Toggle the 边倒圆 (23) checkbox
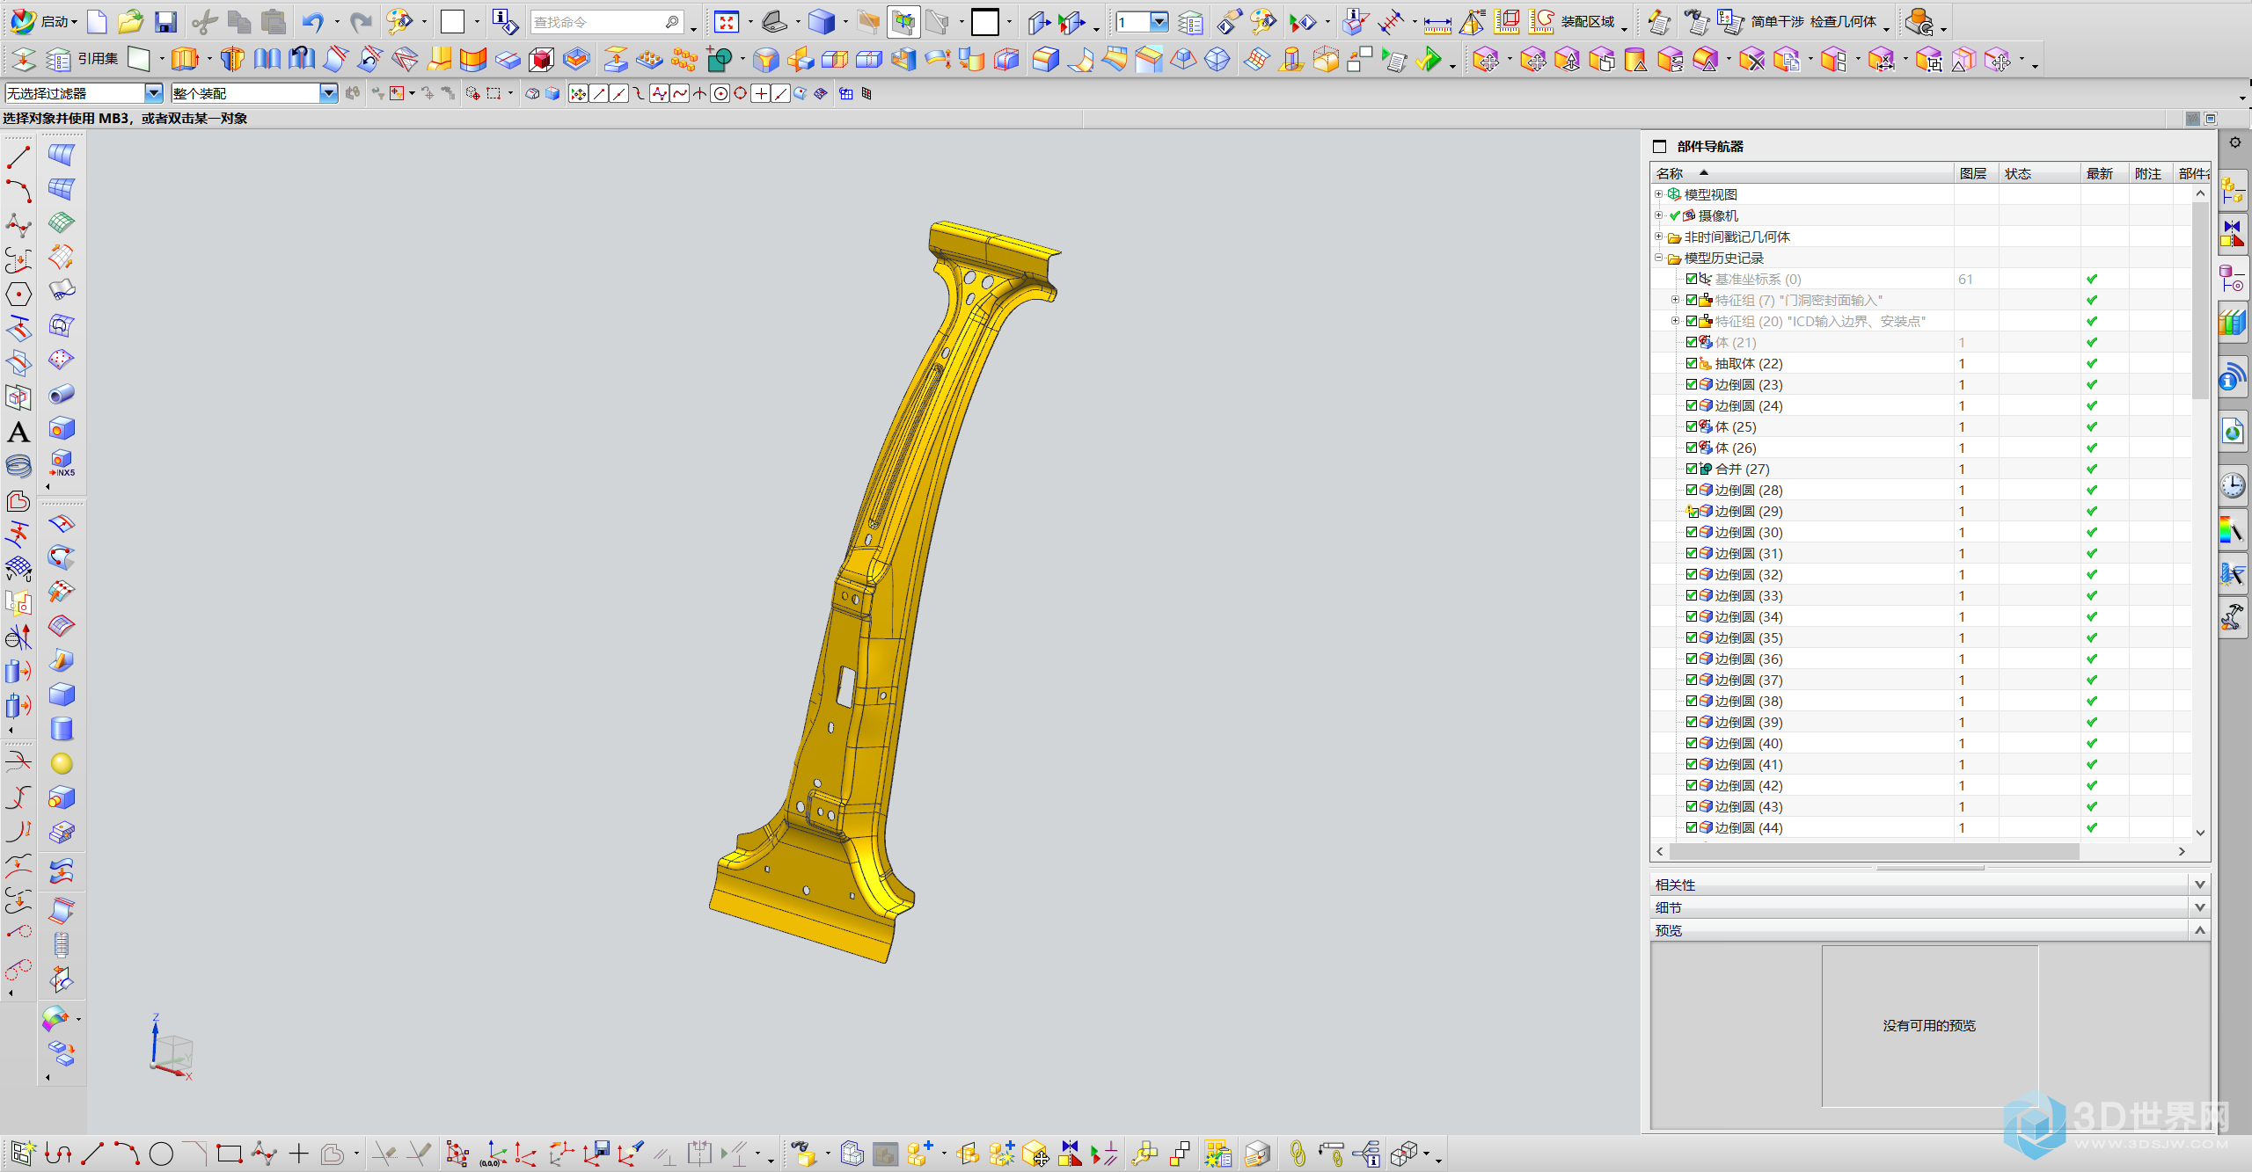The height and width of the screenshot is (1172, 2252). [x=1691, y=384]
